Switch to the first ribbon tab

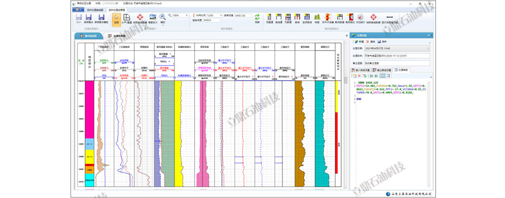click(96, 10)
